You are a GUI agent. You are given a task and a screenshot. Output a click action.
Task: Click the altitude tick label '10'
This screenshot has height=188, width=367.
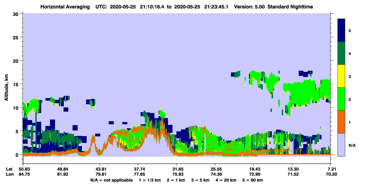(x=16, y=108)
